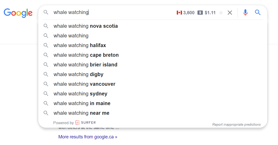Select 'whale watching cape breton' suggestion
Viewport: 278px width, 145px height.
tap(86, 55)
